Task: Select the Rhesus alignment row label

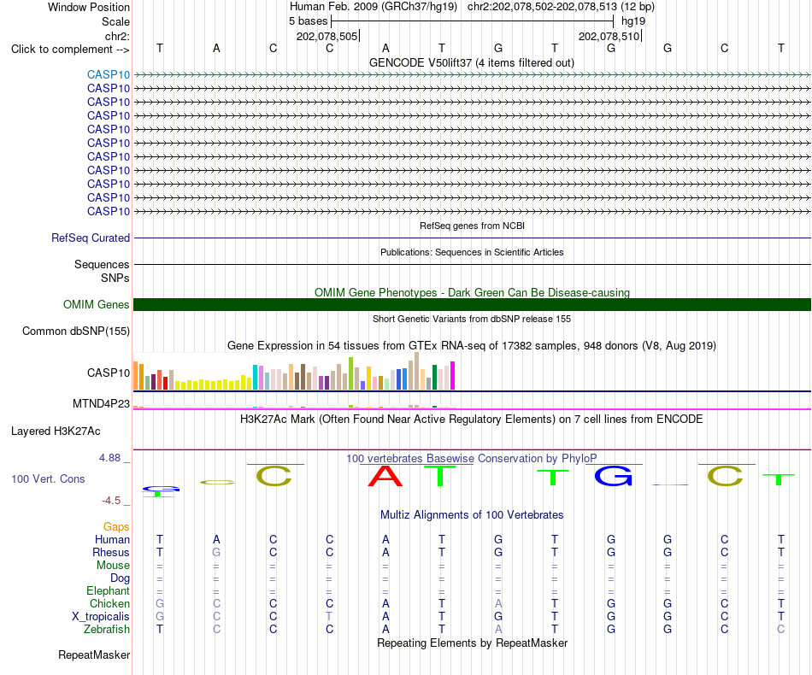Action: pyautogui.click(x=111, y=553)
